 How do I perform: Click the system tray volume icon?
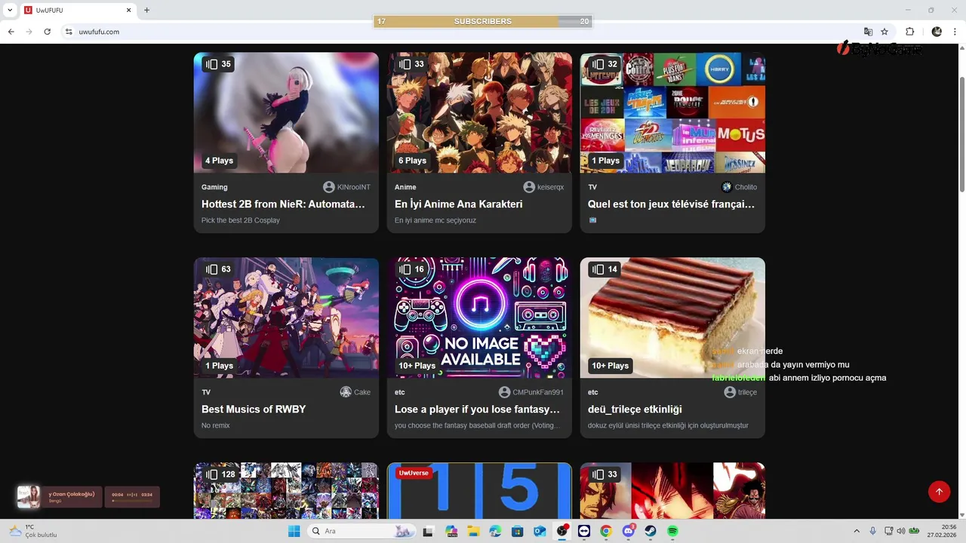(900, 531)
